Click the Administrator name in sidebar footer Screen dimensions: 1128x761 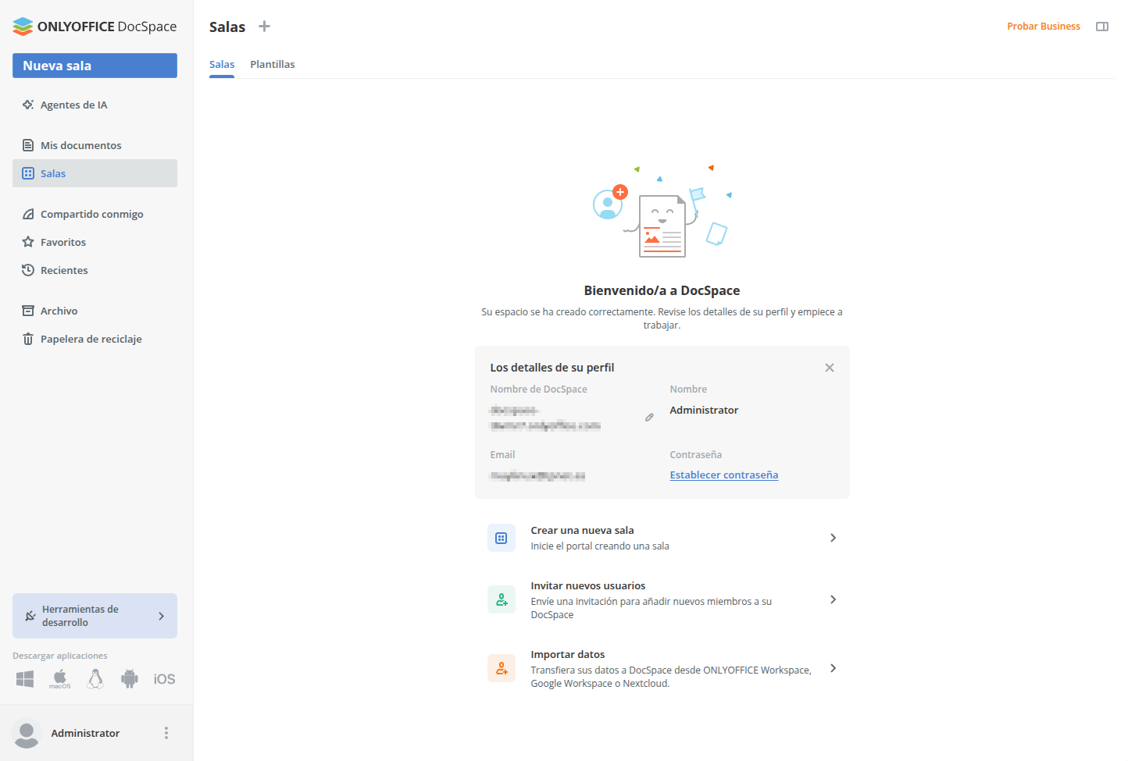pyautogui.click(x=85, y=733)
